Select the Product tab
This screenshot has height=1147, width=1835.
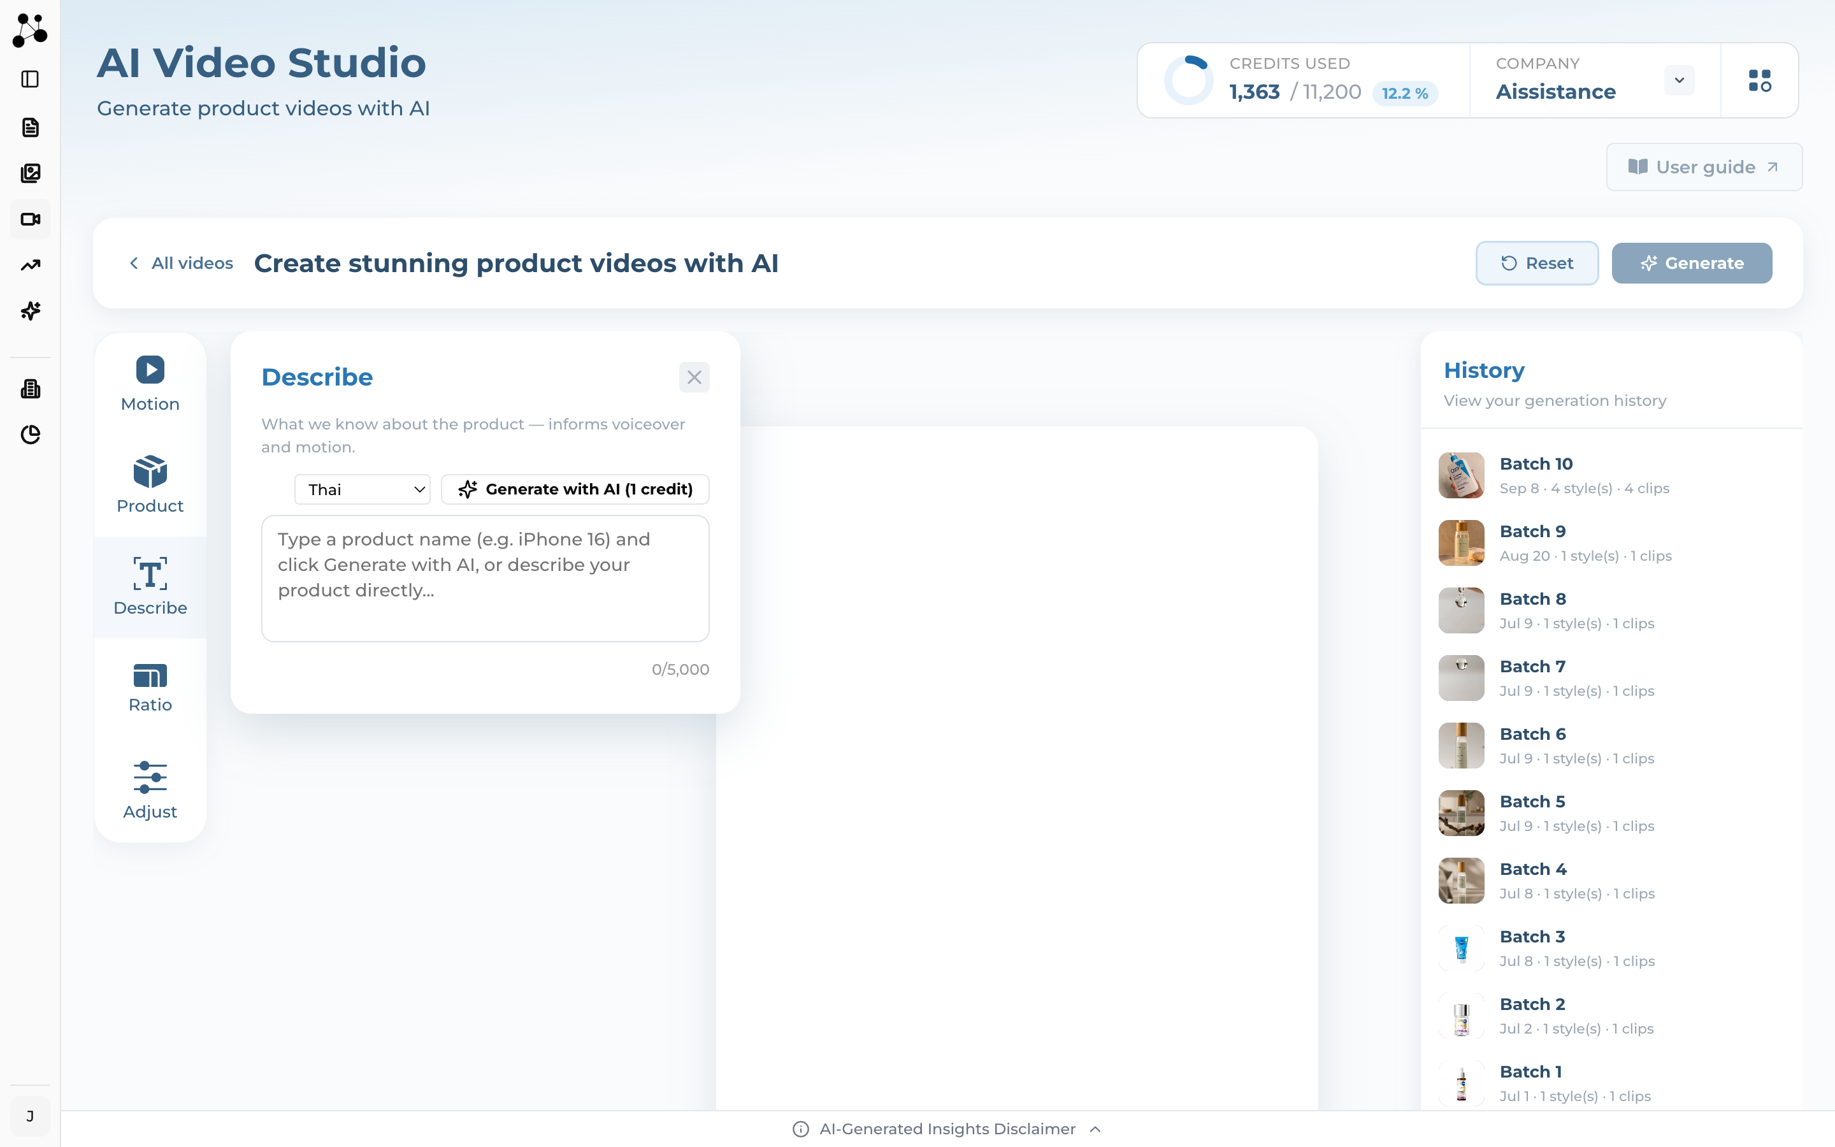click(150, 486)
